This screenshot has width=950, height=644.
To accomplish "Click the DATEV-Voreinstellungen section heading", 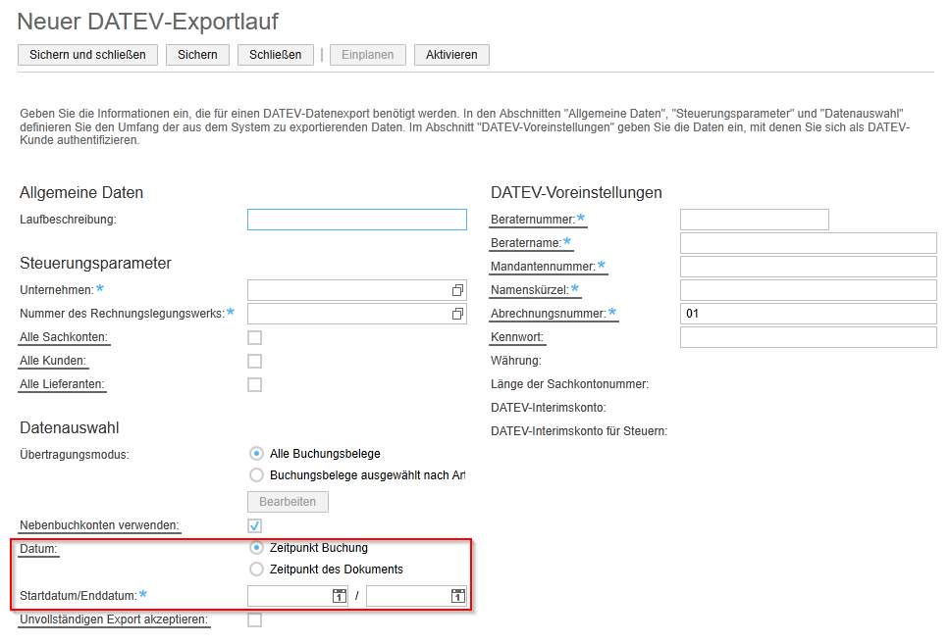I will click(576, 192).
